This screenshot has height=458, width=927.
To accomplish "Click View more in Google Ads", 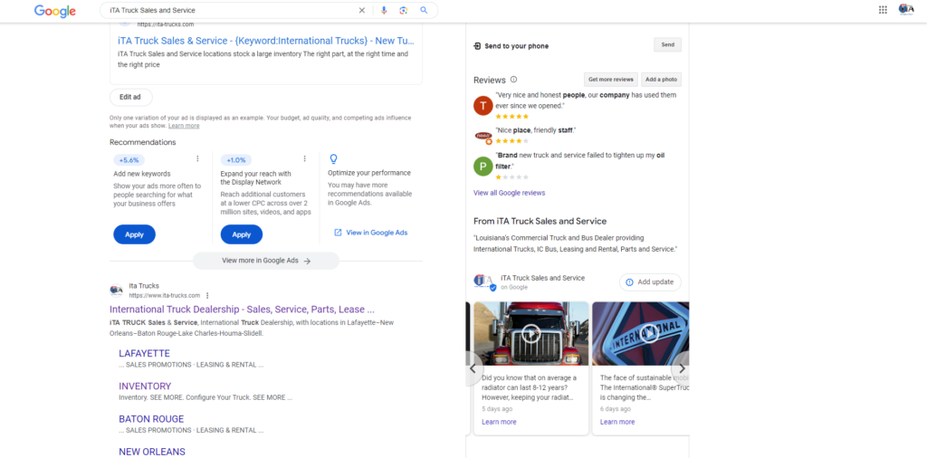I will pos(266,261).
